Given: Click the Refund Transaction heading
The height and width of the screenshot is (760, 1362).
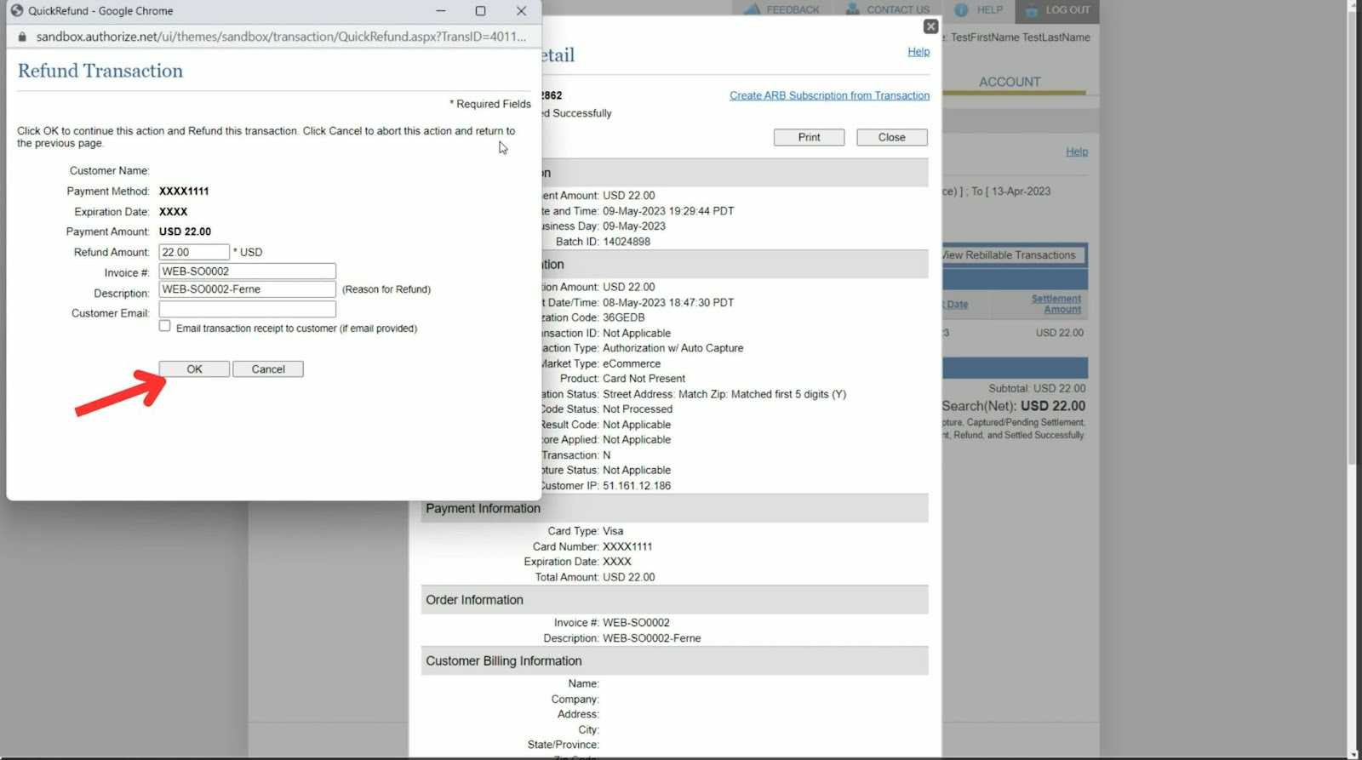Looking at the screenshot, I should pos(100,71).
